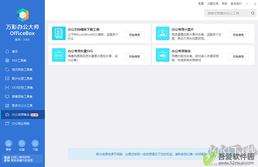
Task: Open the 问题反馈 feedback menu
Action: pyautogui.click(x=213, y=3)
